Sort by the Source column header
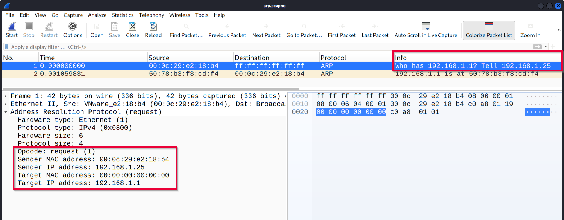 point(191,58)
